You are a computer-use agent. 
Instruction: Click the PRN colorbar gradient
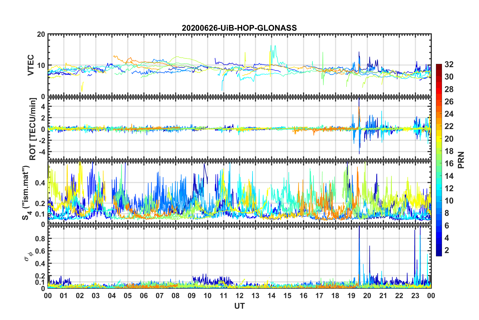tap(439, 160)
